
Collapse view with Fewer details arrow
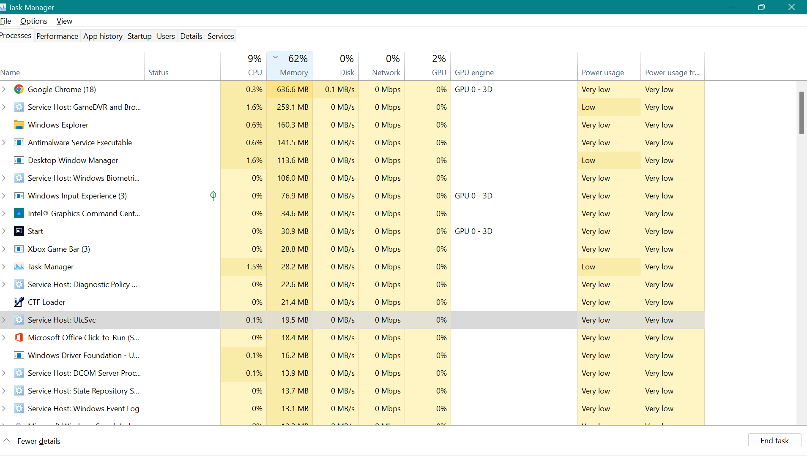coord(6,440)
